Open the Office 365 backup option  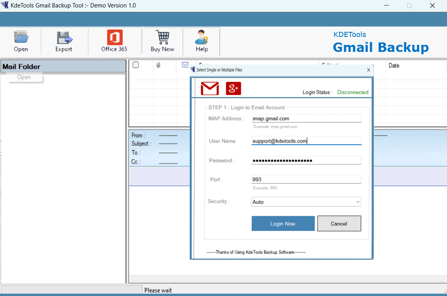[114, 40]
